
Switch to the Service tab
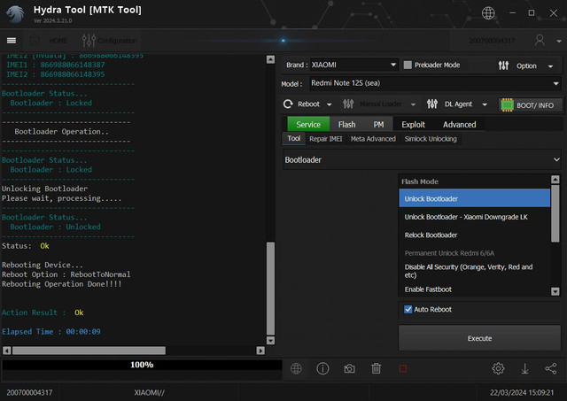(x=308, y=124)
